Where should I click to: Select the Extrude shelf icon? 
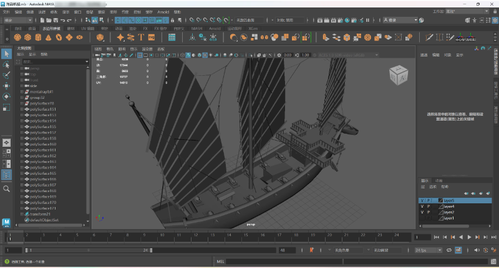click(326, 37)
